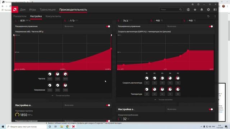Toggle the 'Настройка в...' section switch
230x129 pixels.
coord(108,105)
